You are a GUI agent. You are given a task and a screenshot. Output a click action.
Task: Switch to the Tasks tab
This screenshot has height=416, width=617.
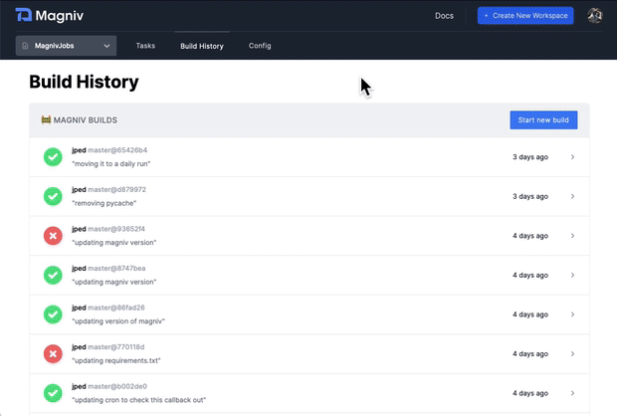pos(145,46)
